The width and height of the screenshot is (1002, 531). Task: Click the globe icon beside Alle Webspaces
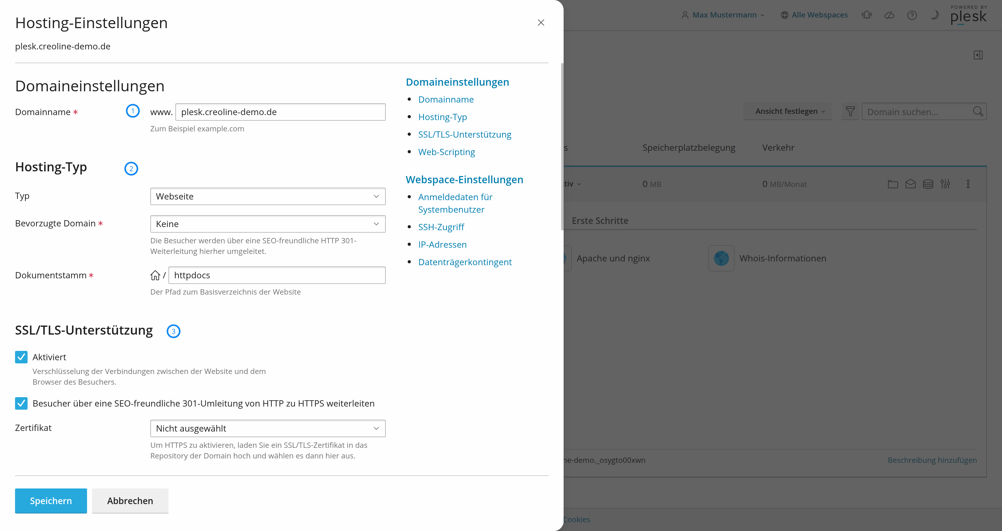pos(785,15)
